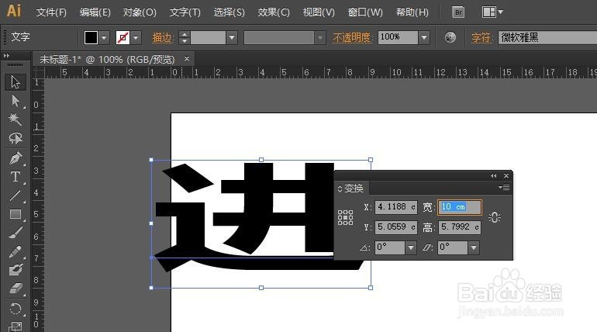
Task: Select the Scale tool
Action: click(x=16, y=327)
